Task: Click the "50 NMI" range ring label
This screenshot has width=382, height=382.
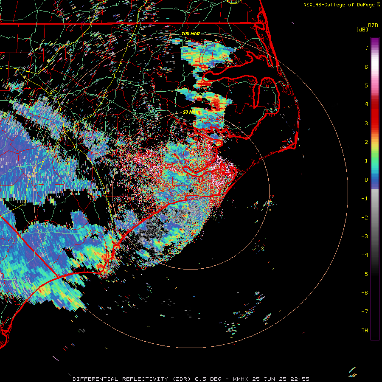Action: point(191,112)
